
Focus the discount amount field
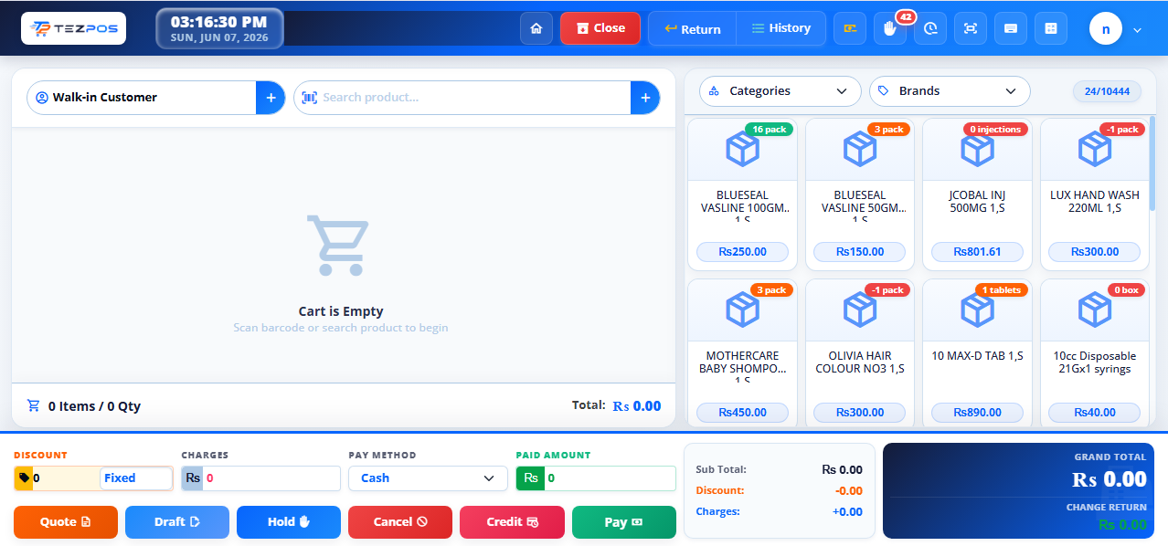(x=66, y=478)
